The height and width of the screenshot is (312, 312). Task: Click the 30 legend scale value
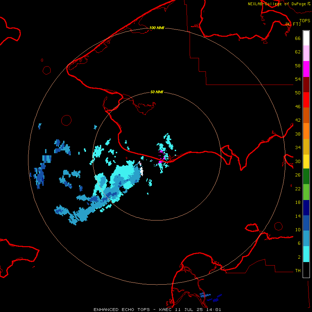tap(298, 161)
